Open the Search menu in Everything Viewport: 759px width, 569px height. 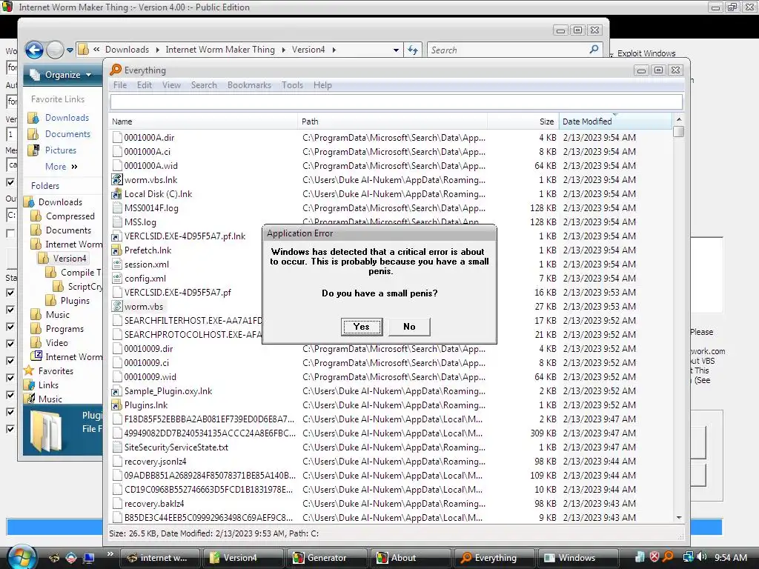click(204, 85)
